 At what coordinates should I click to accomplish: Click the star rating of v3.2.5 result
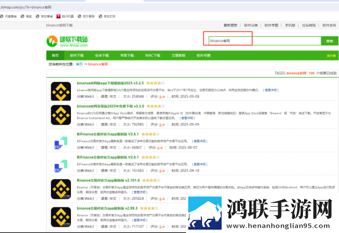tap(155, 83)
